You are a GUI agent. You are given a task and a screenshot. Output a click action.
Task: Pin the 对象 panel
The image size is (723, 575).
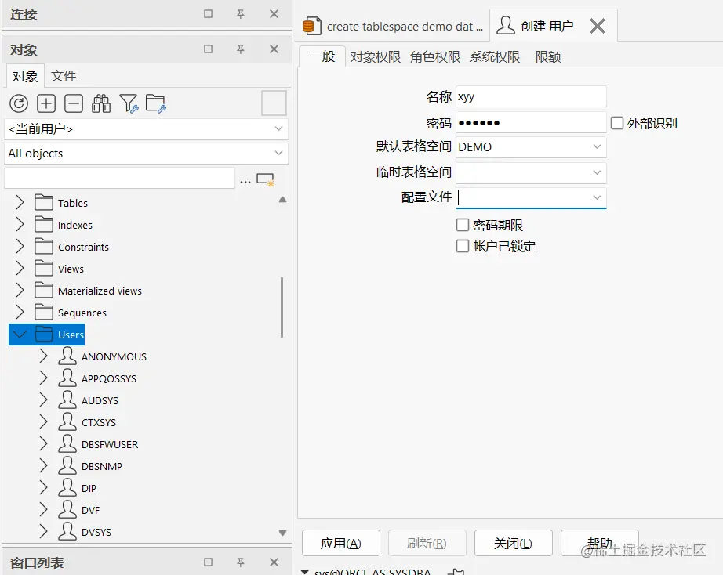click(241, 49)
